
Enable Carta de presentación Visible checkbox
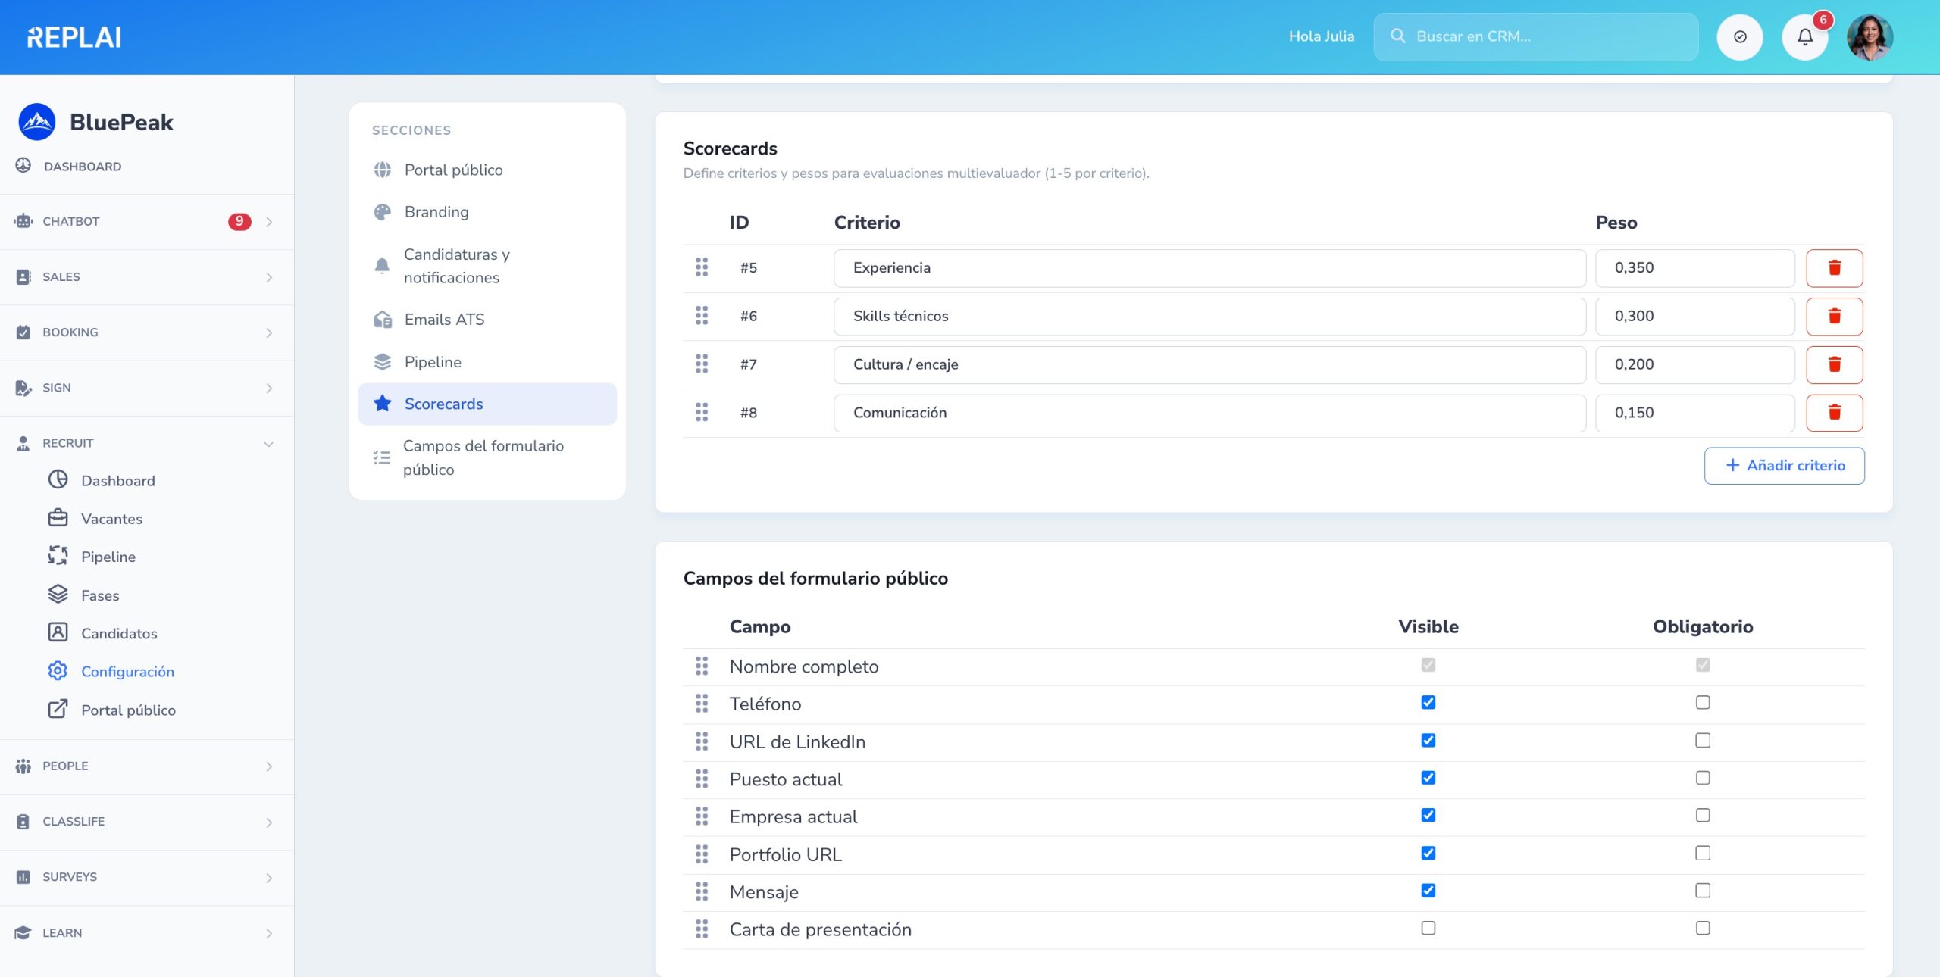tap(1428, 929)
